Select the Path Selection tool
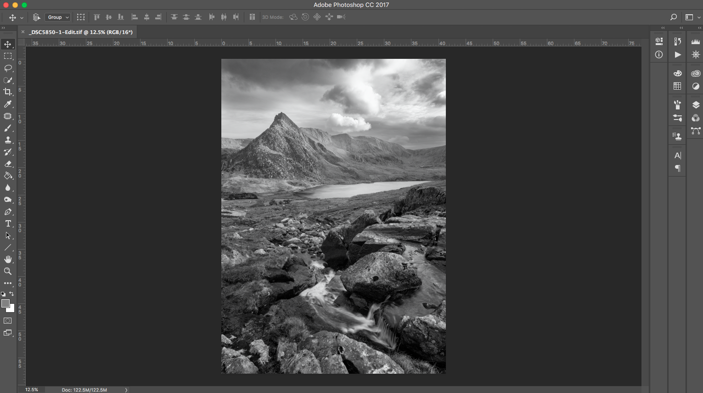This screenshot has height=393, width=703. [x=8, y=236]
